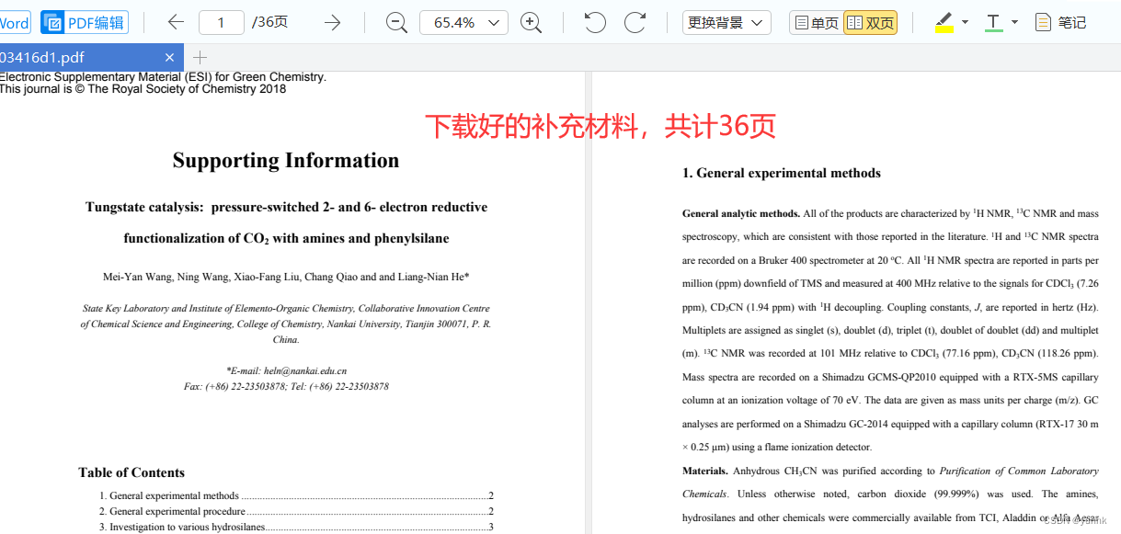Select the text underline tool
The height and width of the screenshot is (534, 1121).
pos(993,22)
